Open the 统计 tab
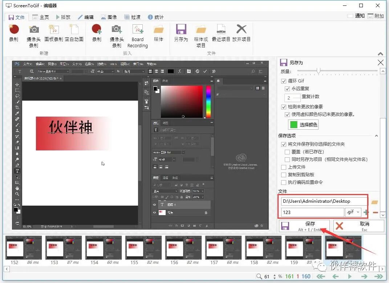The image size is (389, 283). [156, 17]
